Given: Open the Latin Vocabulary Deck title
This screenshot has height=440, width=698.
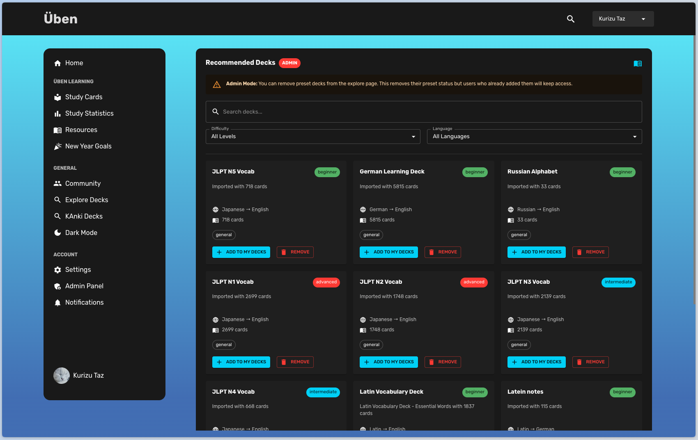Looking at the screenshot, I should 391,392.
